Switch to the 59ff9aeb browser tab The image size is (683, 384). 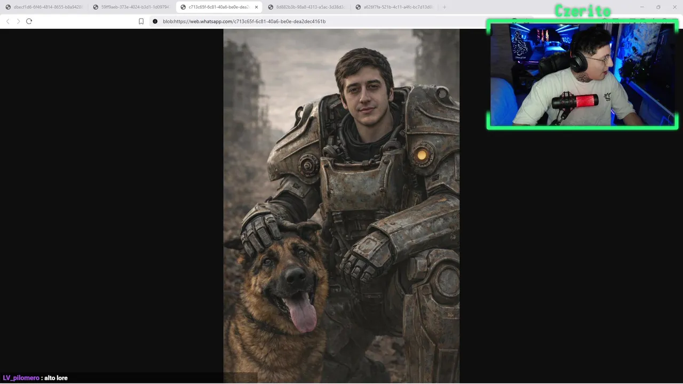point(131,7)
